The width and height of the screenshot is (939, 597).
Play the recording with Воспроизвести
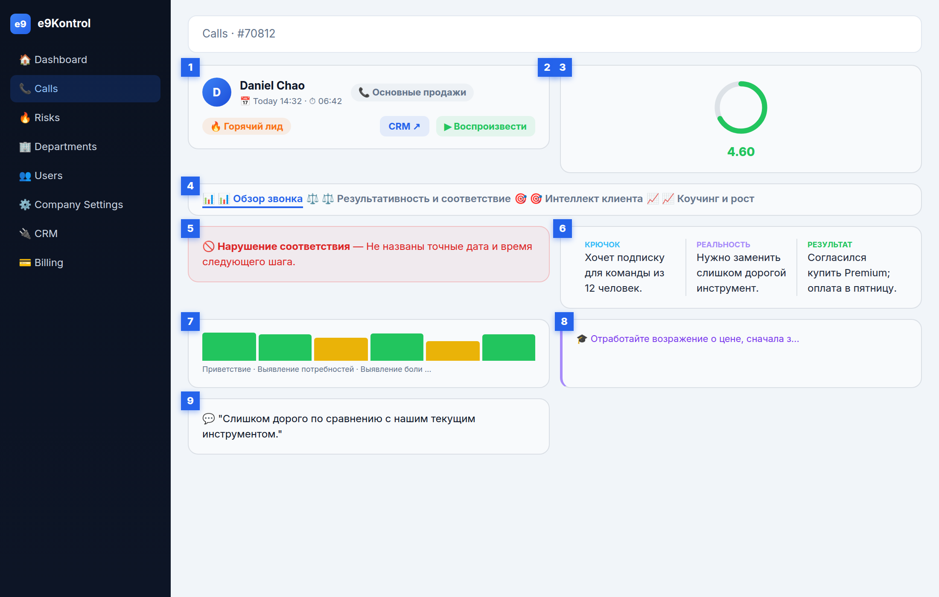486,127
